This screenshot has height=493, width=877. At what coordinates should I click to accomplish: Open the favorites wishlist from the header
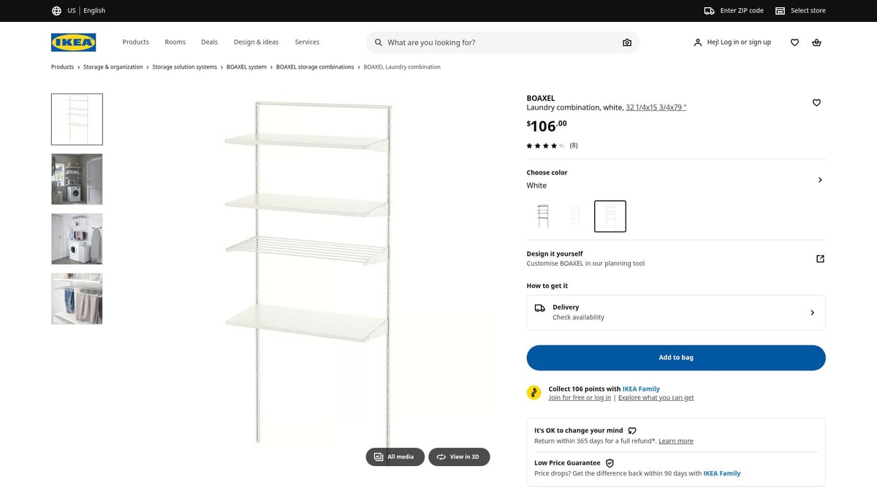click(x=794, y=42)
